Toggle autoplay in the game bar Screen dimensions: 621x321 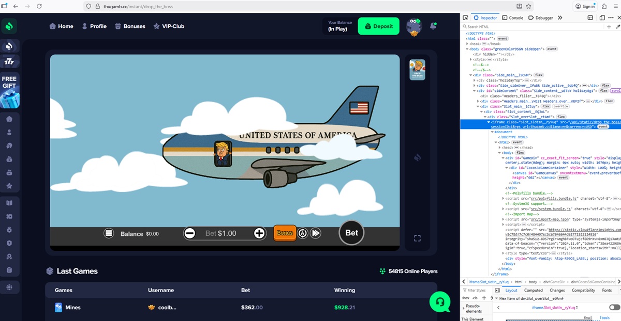pyautogui.click(x=303, y=233)
